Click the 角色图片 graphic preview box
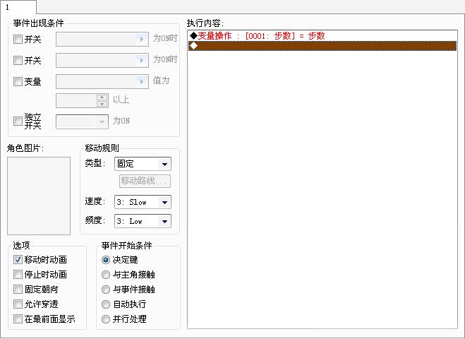This screenshot has height=339, width=465. 39,196
